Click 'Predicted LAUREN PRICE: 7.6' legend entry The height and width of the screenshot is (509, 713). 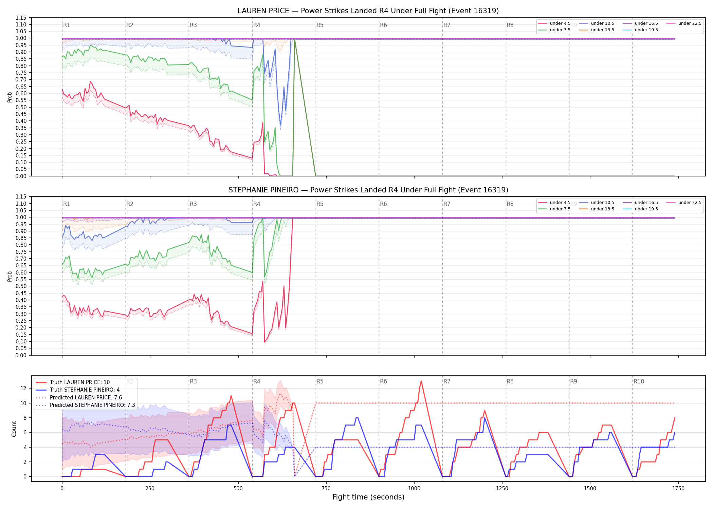pyautogui.click(x=79, y=398)
